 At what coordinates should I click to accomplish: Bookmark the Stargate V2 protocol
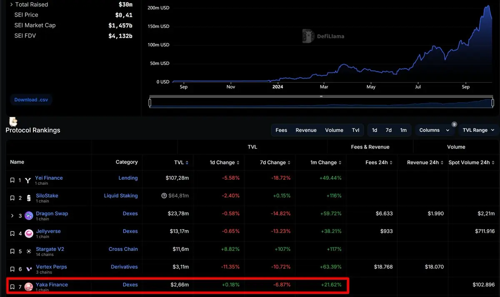pos(12,252)
